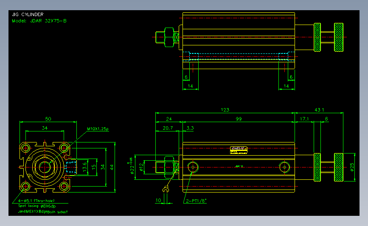Click the 43.1 dimension value
The image size is (368, 226).
[319, 110]
